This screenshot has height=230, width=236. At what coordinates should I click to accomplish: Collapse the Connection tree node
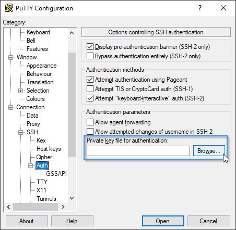(x=10, y=107)
